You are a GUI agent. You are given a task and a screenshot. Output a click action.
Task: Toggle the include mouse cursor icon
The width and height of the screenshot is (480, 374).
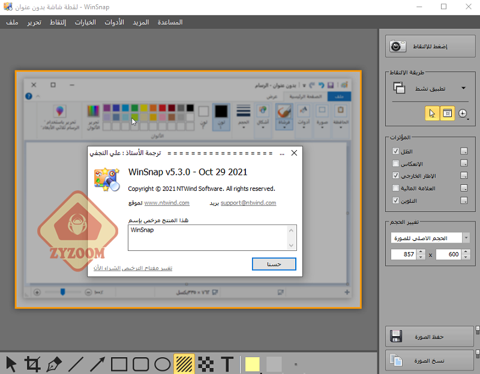pyautogui.click(x=432, y=113)
